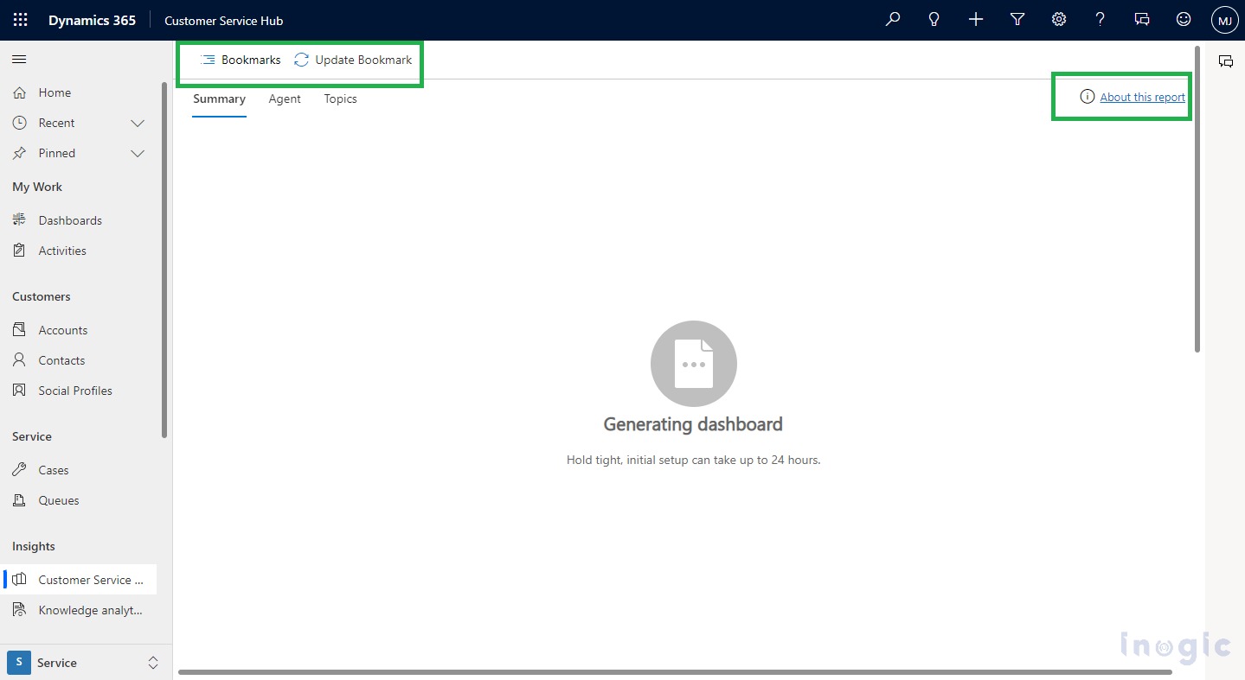Click the sidebar vertical scrollbar

pos(164,259)
